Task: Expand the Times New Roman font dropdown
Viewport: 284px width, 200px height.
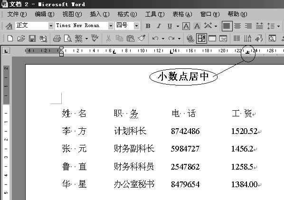Action: [x=111, y=26]
